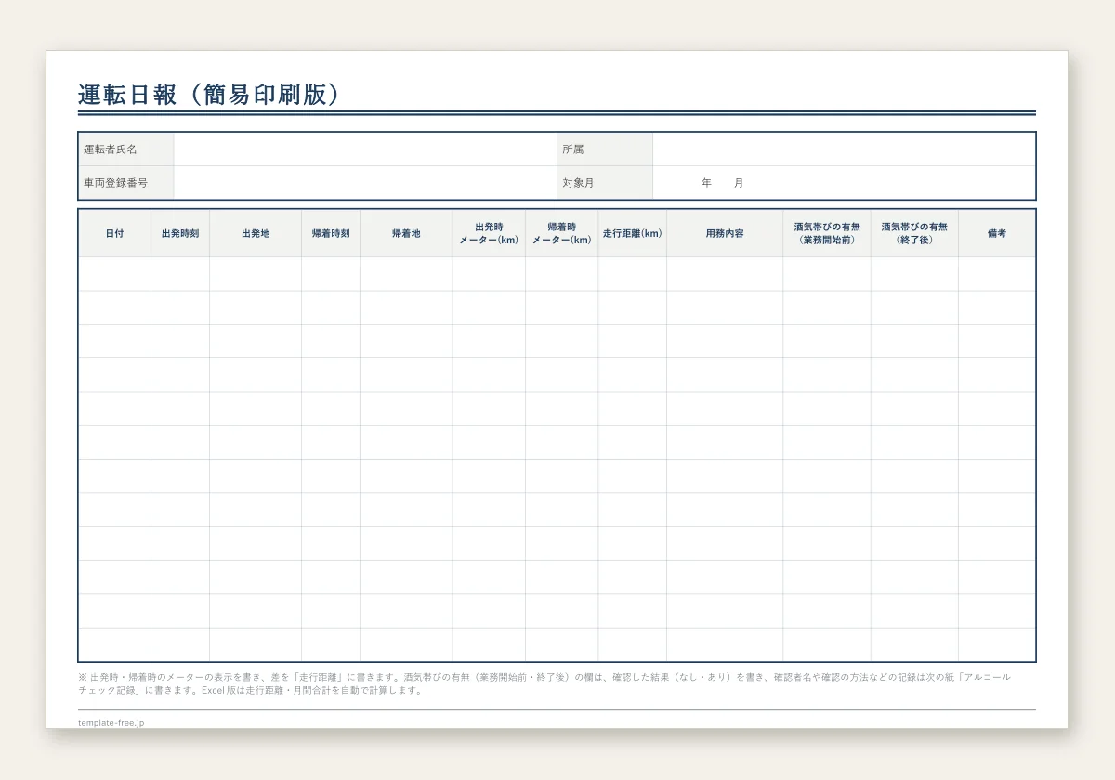This screenshot has width=1115, height=780.
Task: Select the 備考 column header
Action: click(x=997, y=234)
